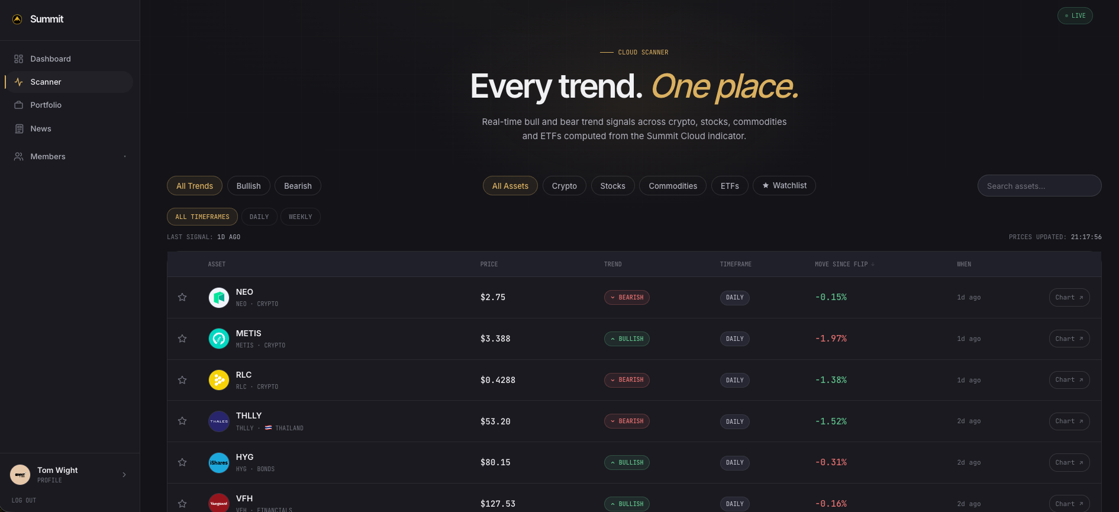The image size is (1119, 512).
Task: Click the Log Out link
Action: [x=24, y=500]
